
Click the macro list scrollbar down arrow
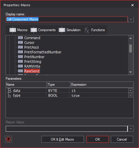coord(131,72)
